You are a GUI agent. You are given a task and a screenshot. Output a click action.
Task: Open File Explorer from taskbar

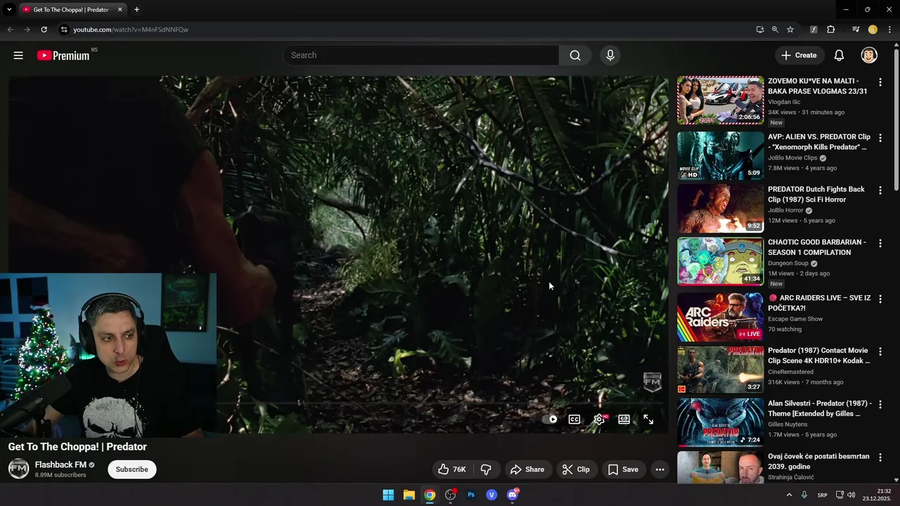(409, 495)
